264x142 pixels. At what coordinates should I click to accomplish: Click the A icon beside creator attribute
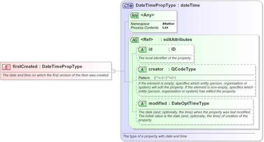click(x=142, y=70)
